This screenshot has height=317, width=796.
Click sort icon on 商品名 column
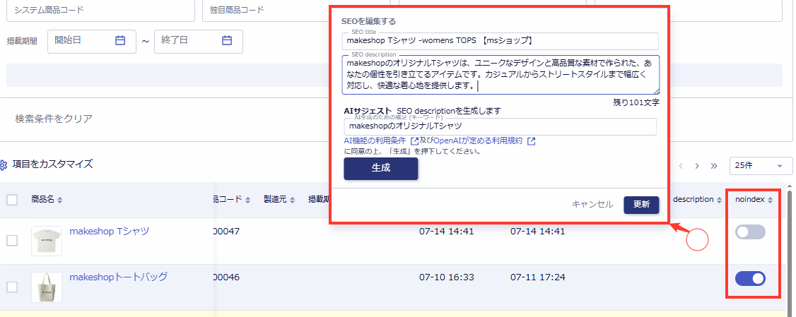pos(59,201)
